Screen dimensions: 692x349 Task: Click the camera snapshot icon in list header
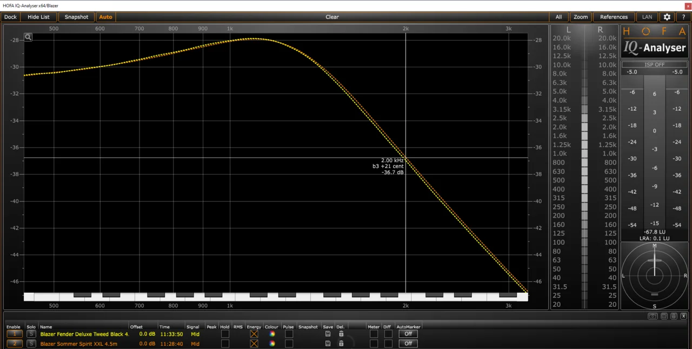coord(653,316)
